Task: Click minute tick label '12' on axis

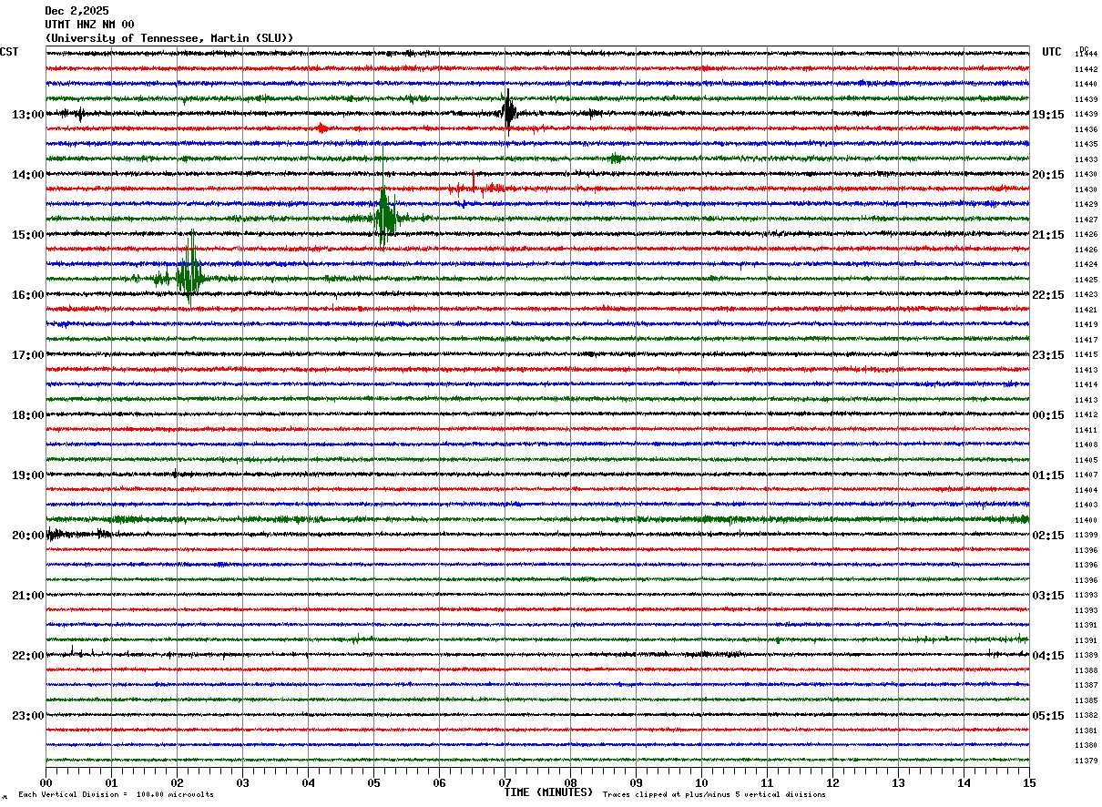Action: click(832, 782)
